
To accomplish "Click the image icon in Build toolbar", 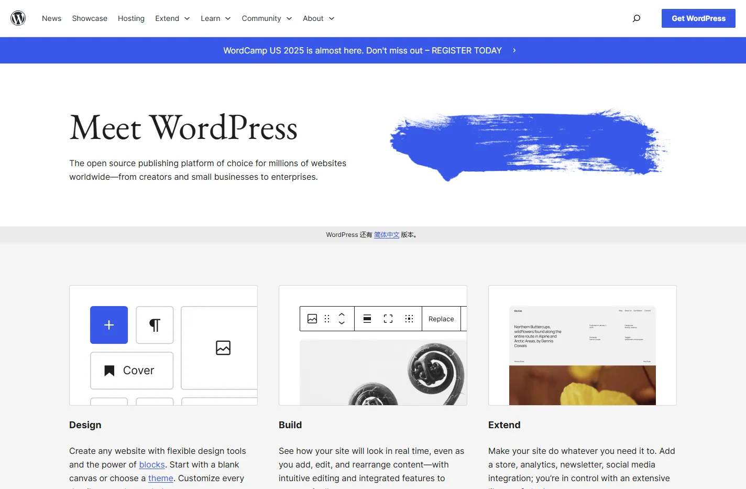I will pyautogui.click(x=312, y=319).
